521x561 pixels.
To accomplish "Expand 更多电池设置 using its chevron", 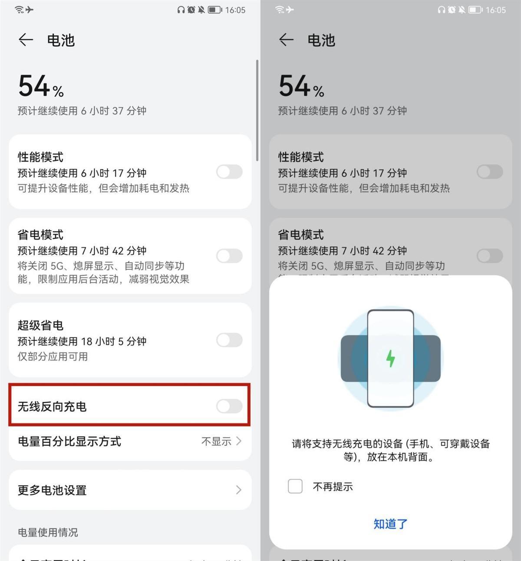I will pyautogui.click(x=238, y=490).
